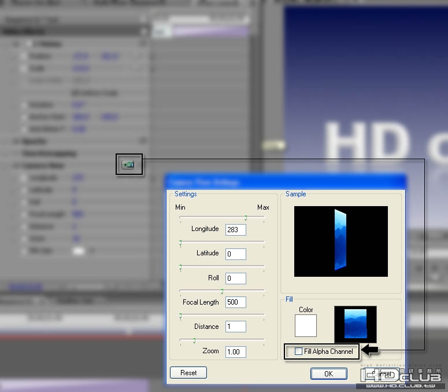Screen dimensions: 448x392
Task: Select the Longitude value field
Action: [235, 229]
